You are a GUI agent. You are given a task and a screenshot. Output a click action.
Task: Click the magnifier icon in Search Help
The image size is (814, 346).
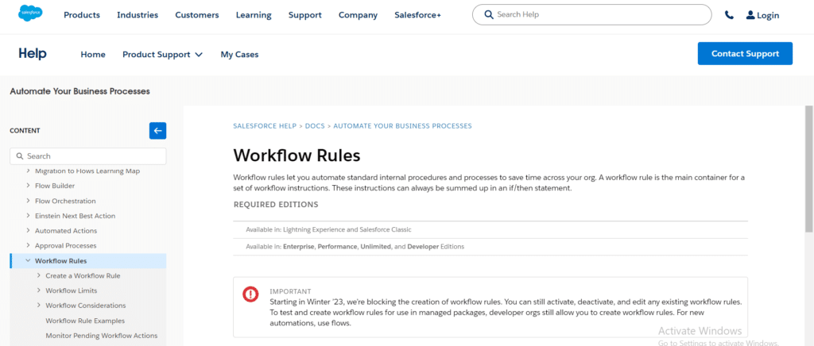click(x=487, y=14)
